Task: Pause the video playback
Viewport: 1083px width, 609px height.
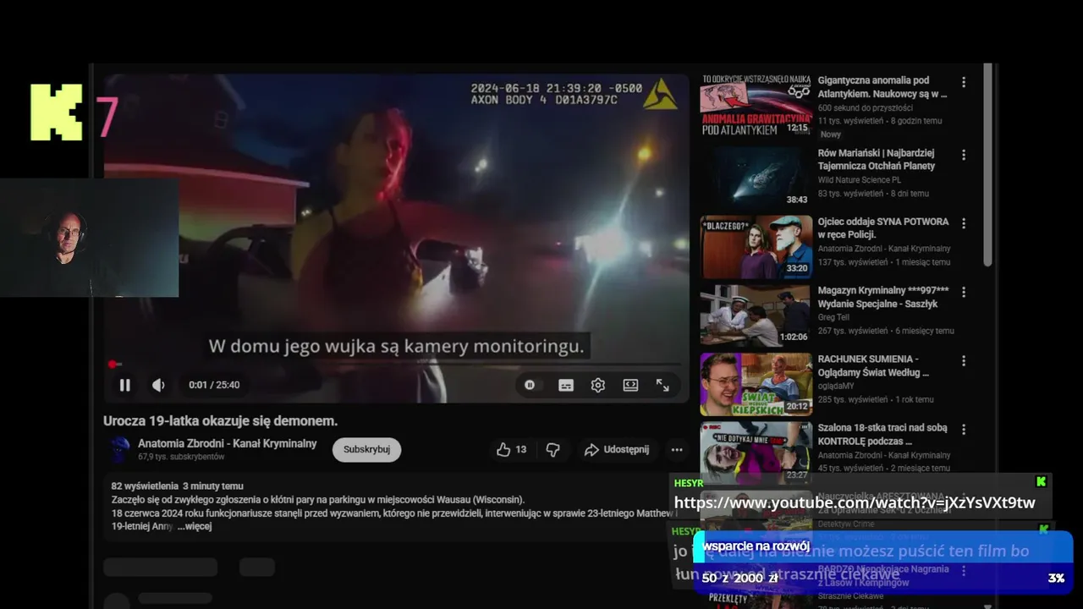Action: coord(124,385)
